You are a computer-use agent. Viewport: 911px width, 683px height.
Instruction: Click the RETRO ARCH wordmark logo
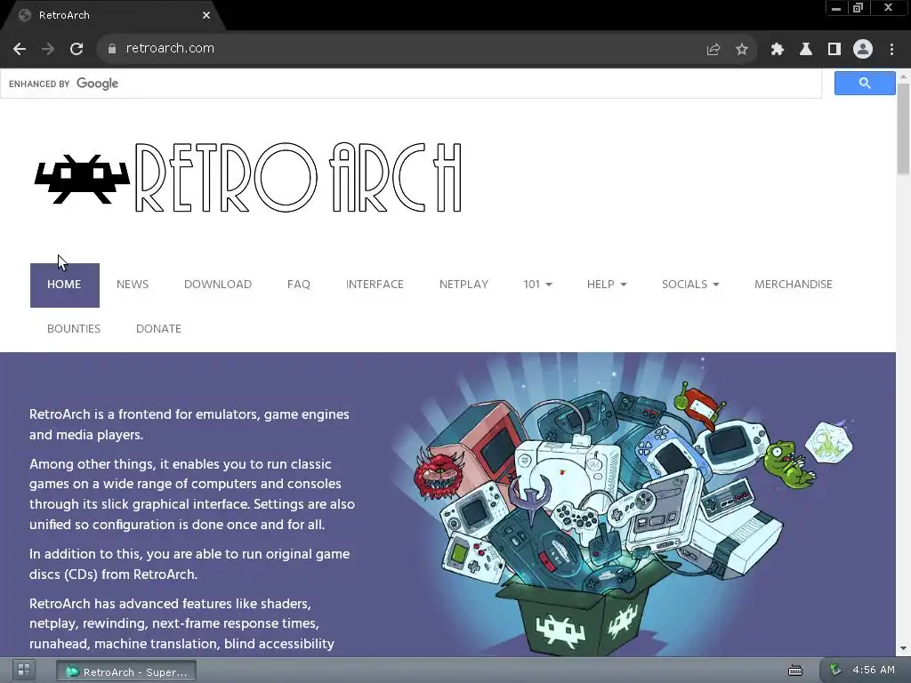[x=298, y=178]
